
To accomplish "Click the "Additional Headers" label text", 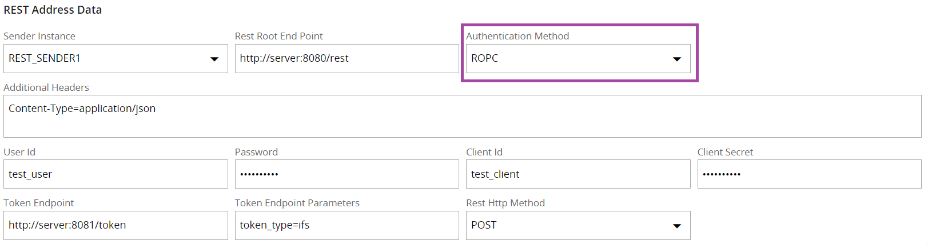I will tap(46, 87).
